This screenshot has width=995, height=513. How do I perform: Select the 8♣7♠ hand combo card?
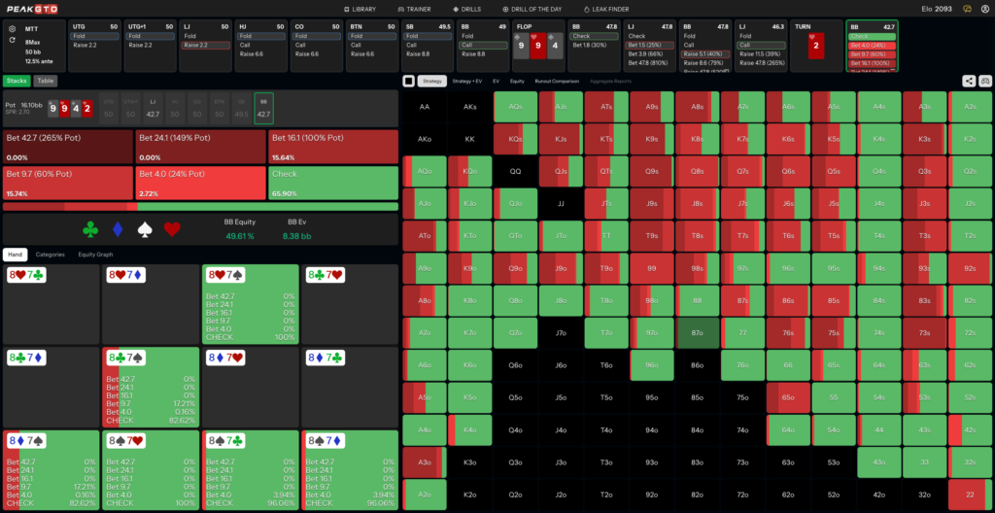coord(151,387)
